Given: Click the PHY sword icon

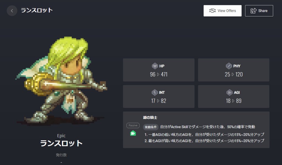Looking at the screenshot, I should point(229,66).
